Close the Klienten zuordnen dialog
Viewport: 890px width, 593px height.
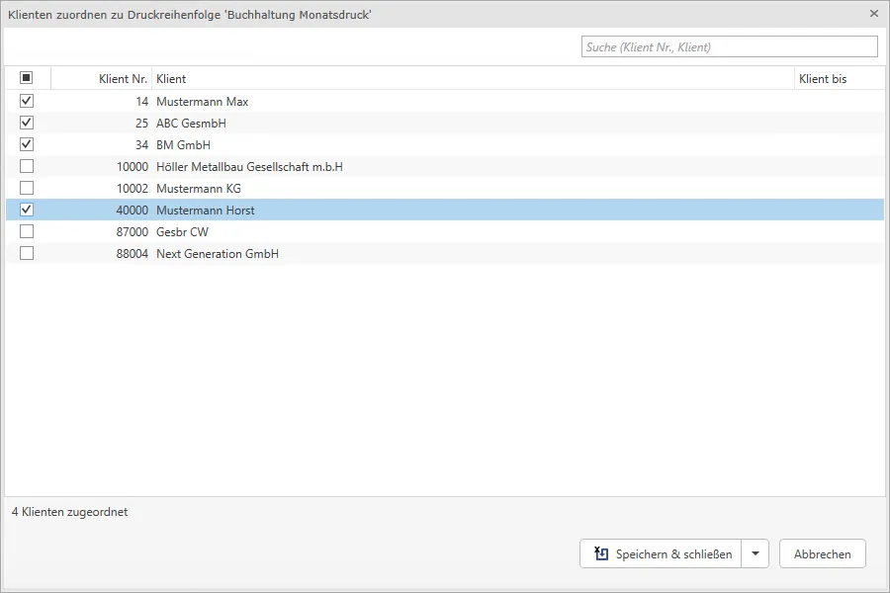coord(874,14)
